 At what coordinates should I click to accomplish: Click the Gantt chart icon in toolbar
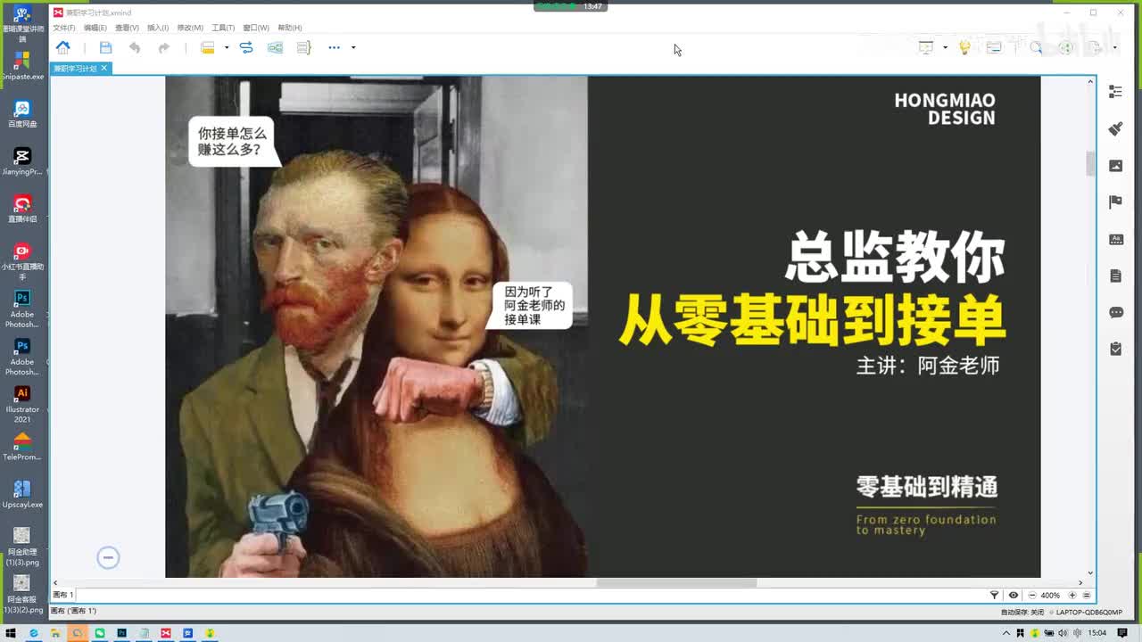994,47
